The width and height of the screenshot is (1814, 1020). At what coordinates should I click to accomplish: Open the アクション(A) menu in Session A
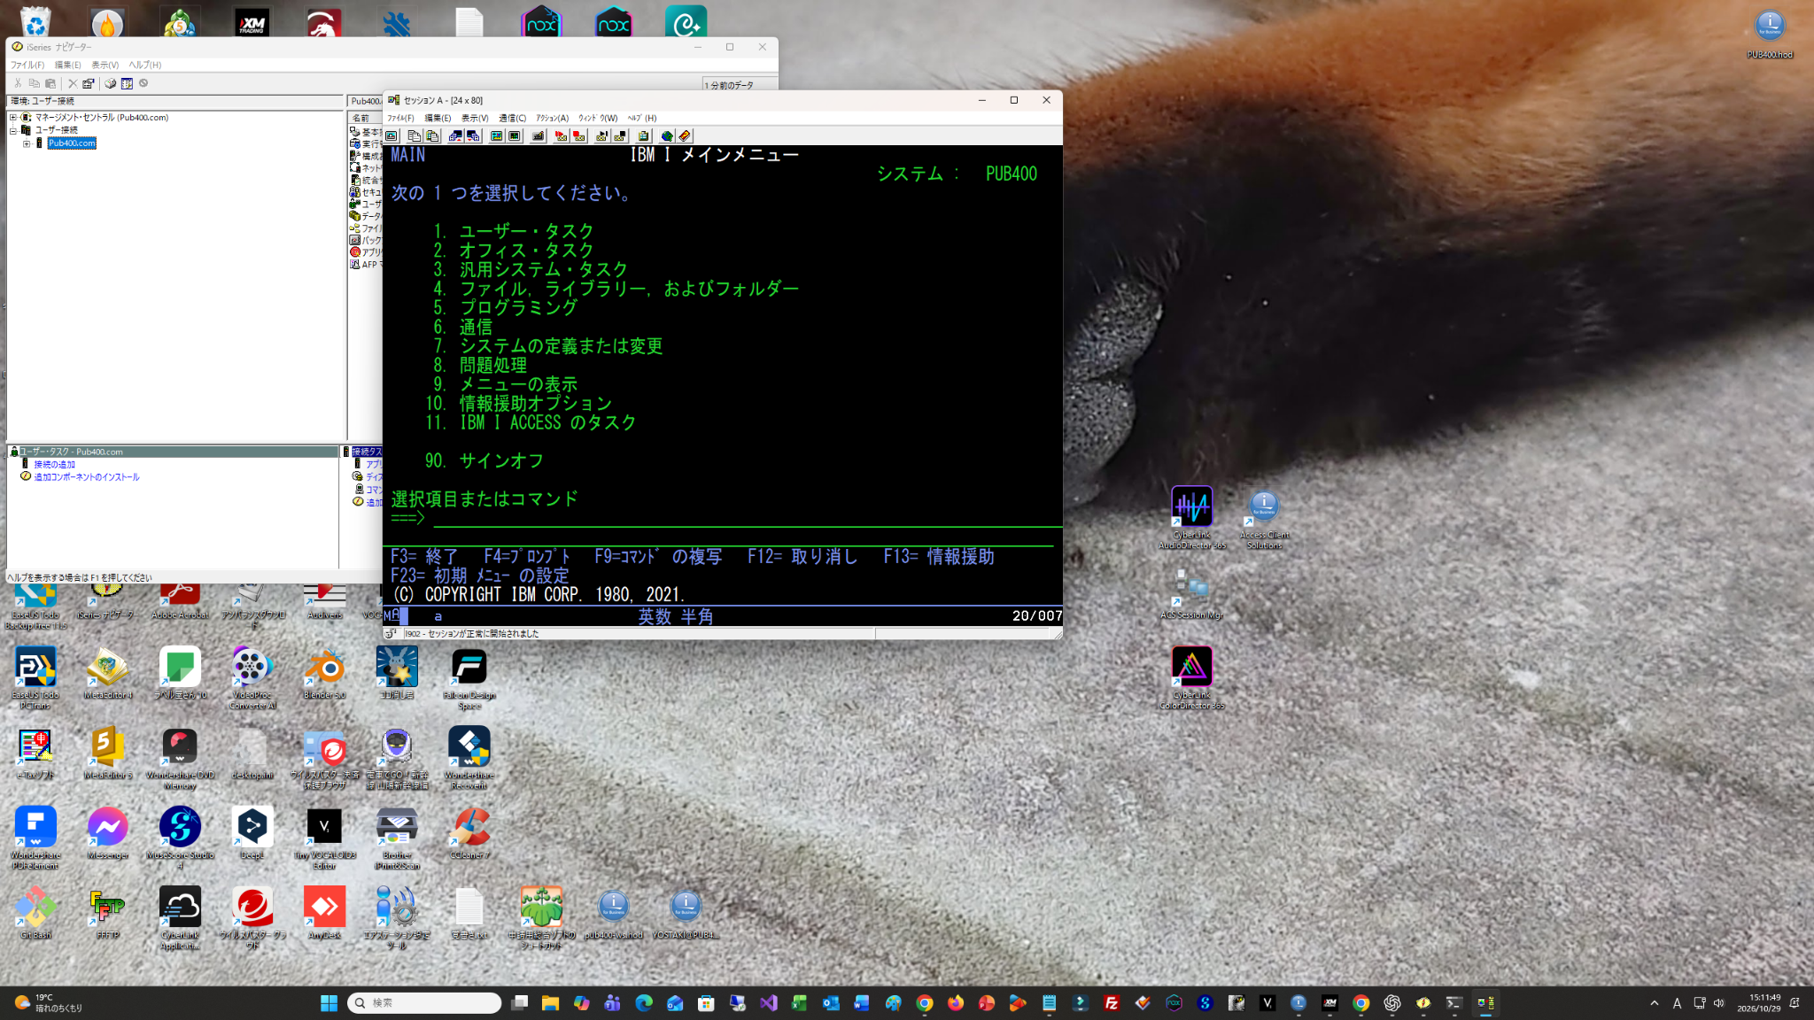(552, 118)
